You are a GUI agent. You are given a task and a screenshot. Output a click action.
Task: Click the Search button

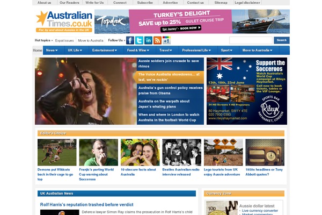point(282,40)
